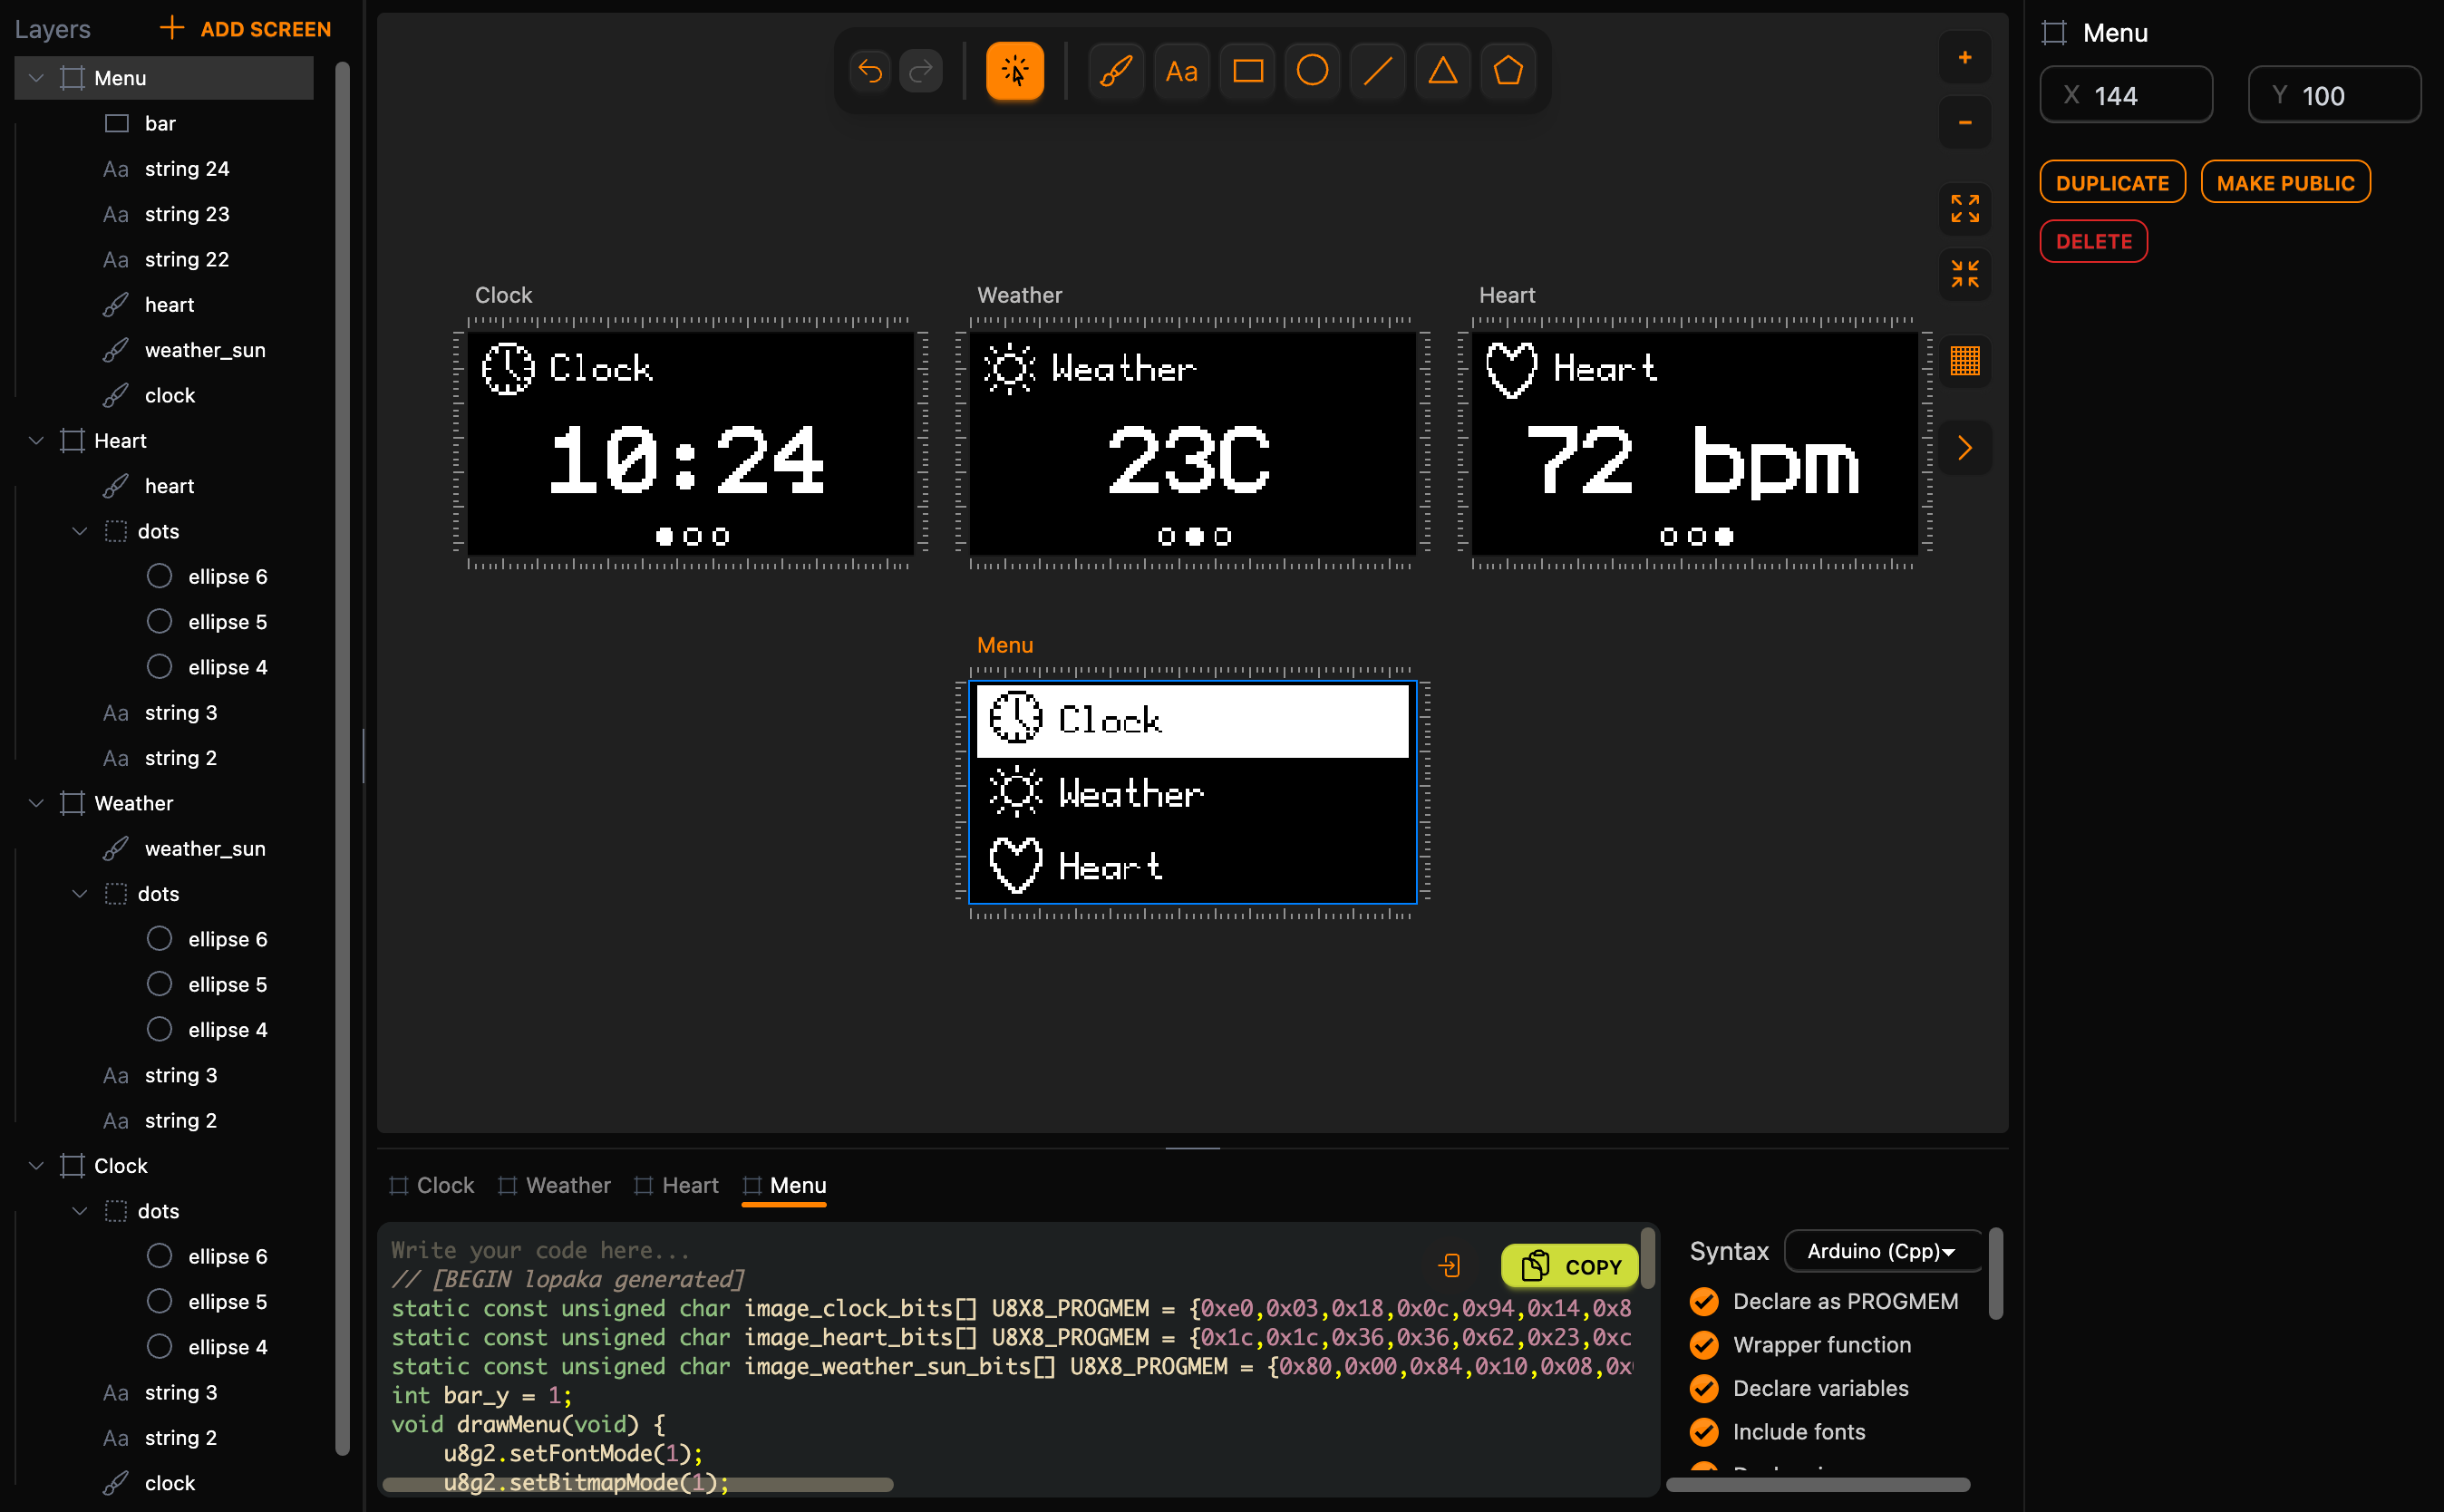Select the polygon shape tool
Viewport: 2444px width, 1512px height.
tap(1508, 71)
